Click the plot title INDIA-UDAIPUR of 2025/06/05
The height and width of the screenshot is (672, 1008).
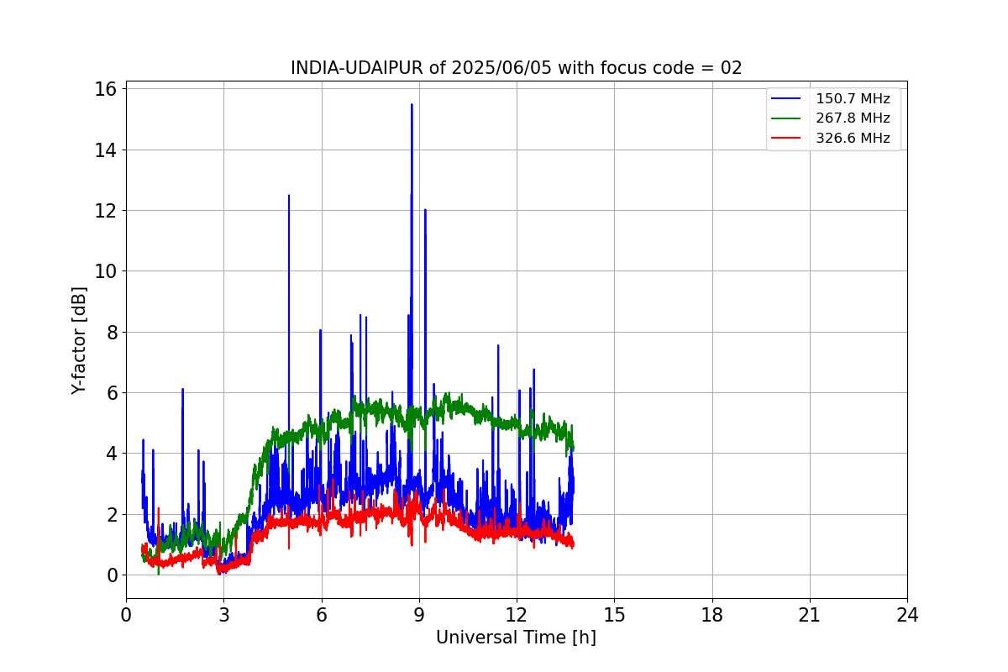point(516,68)
